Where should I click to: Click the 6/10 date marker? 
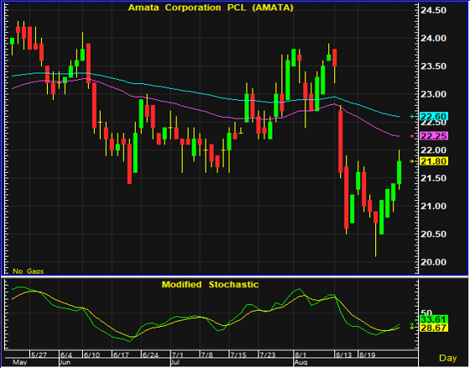(91, 355)
